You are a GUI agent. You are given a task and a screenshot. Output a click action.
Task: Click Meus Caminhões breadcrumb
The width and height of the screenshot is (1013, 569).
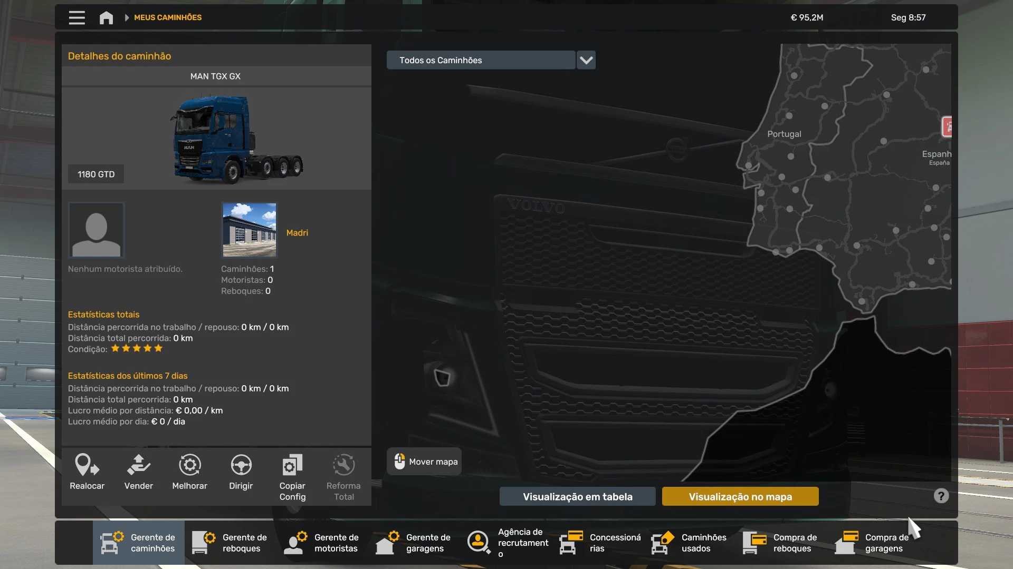tap(168, 17)
